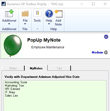Click the 'Verify with Department Admin' note title

42,77
